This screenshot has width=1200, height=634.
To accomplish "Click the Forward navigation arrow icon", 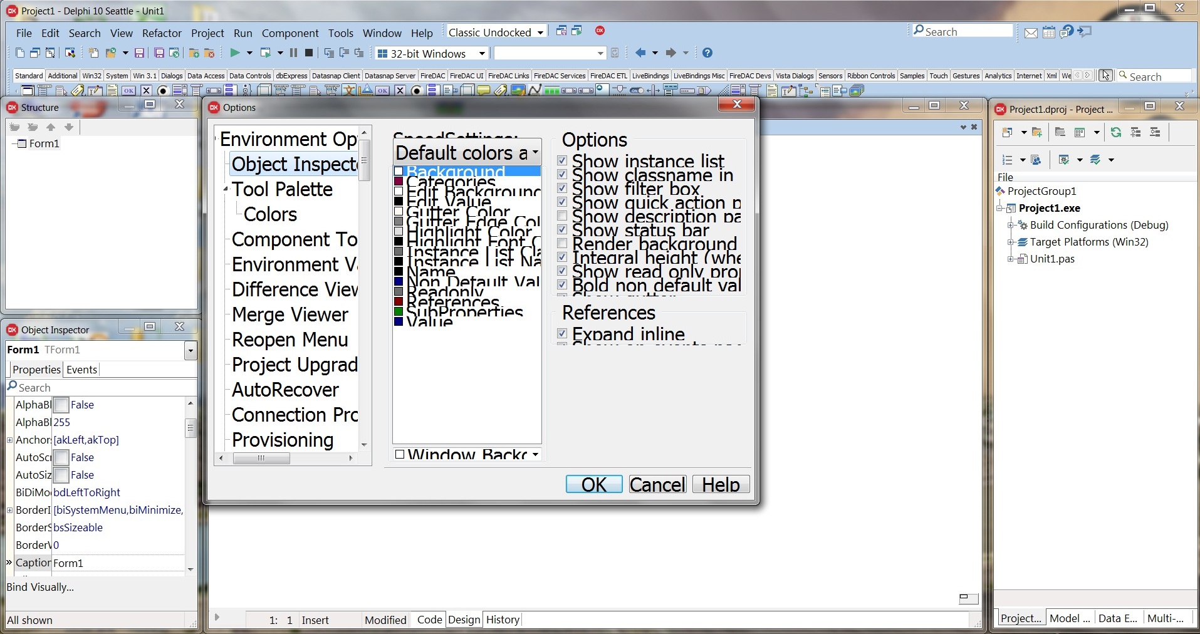I will (x=670, y=53).
